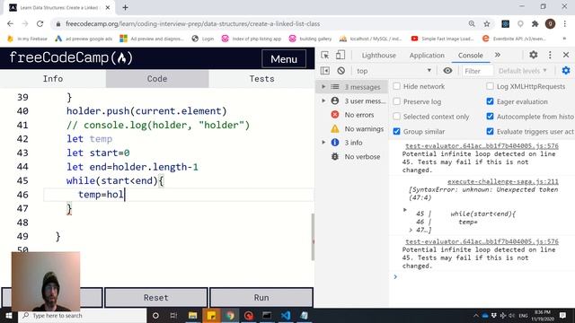Create live expression with eye icon
The width and height of the screenshot is (575, 323).
447,71
